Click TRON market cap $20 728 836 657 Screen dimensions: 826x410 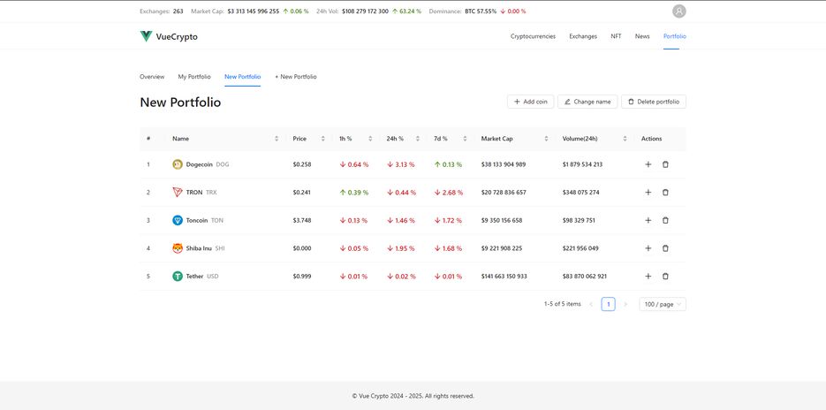coord(504,193)
